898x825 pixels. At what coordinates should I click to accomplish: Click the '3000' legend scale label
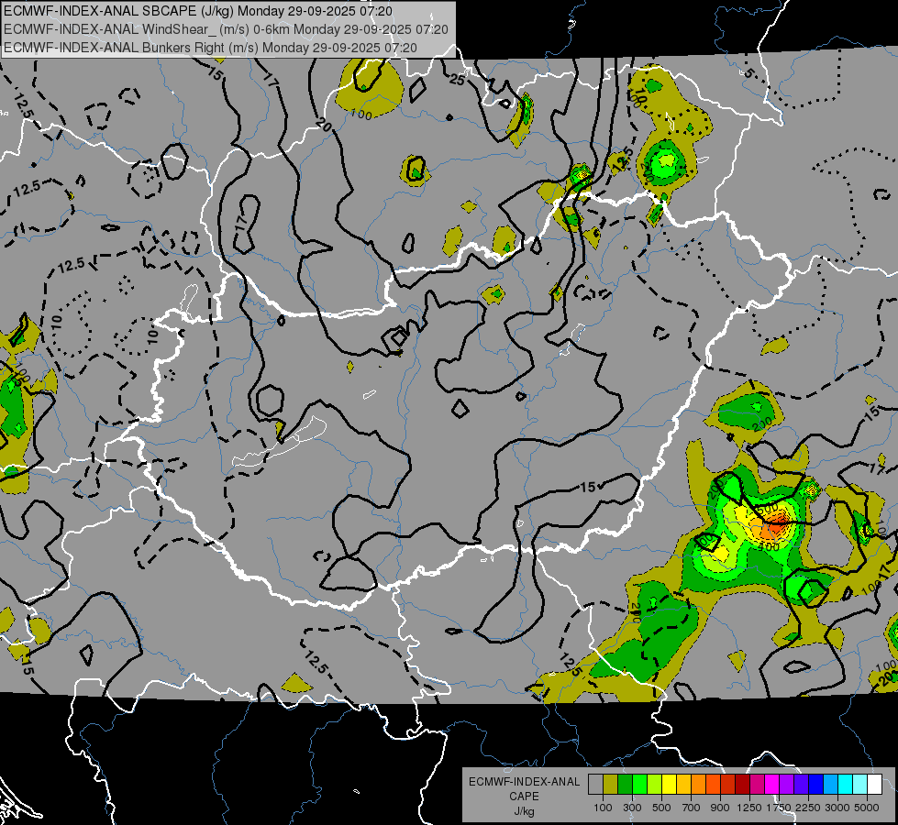point(837,808)
